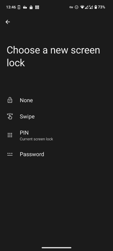
Task: Tap the lock notification icon in status bar
Action: pyautogui.click(x=31, y=7)
